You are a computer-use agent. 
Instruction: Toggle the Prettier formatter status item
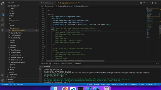149,84
